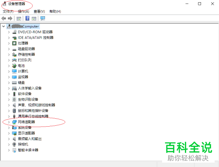Minimize the 设备管理器 window
The width and height of the screenshot is (219, 167).
(x=187, y=4)
